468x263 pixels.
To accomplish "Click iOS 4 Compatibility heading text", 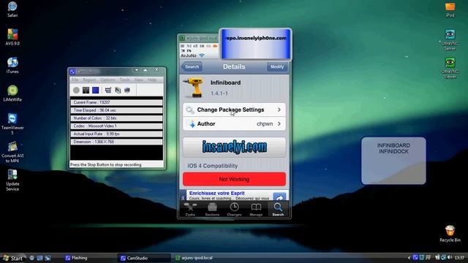I will click(213, 166).
